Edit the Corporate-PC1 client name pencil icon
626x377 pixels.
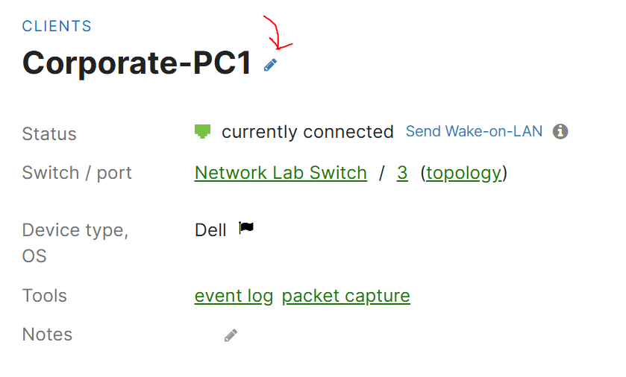270,65
